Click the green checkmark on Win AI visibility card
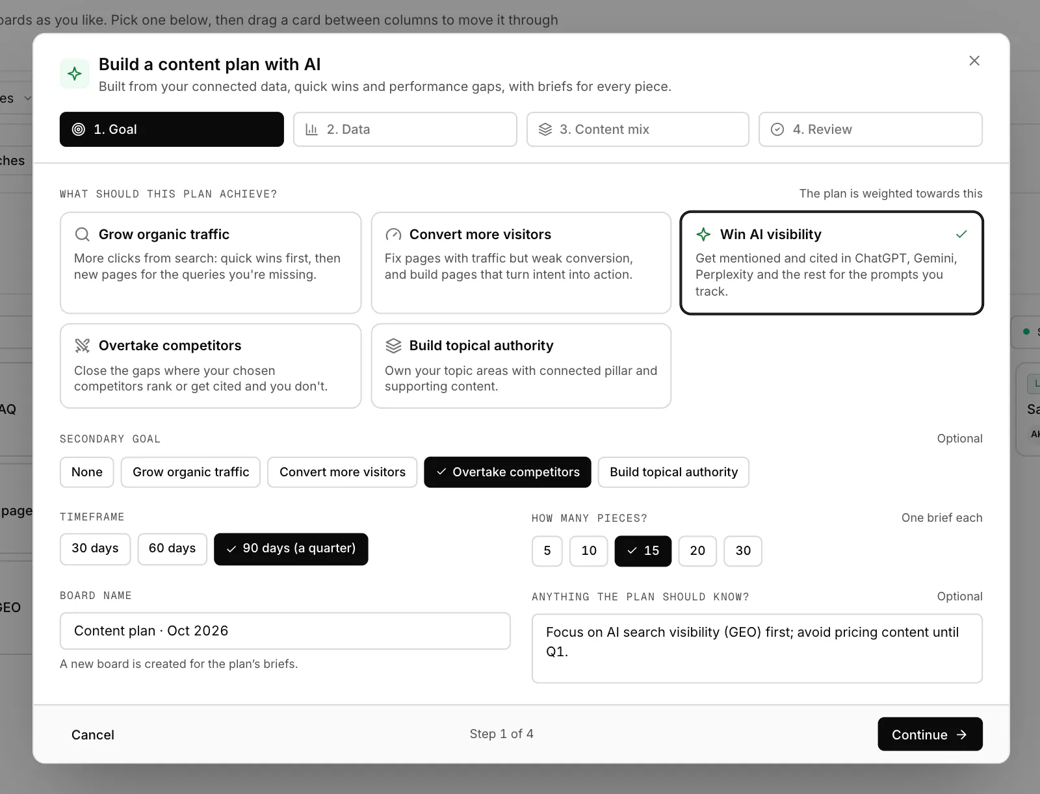 [x=962, y=234]
